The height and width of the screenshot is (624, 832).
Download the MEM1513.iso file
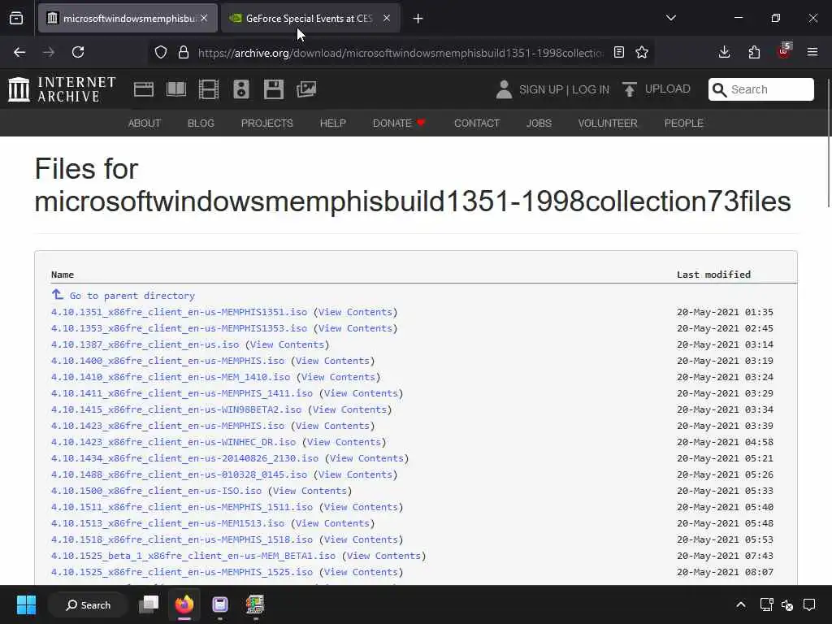click(x=167, y=523)
